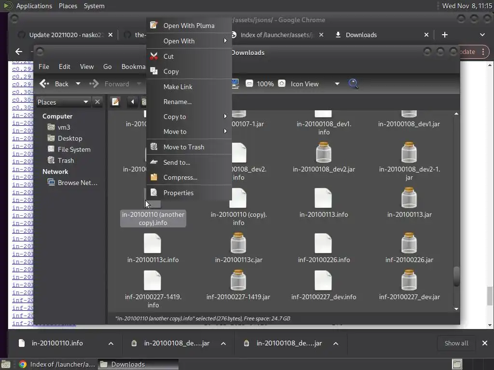Select the in-20100113.info file icon

[323, 198]
